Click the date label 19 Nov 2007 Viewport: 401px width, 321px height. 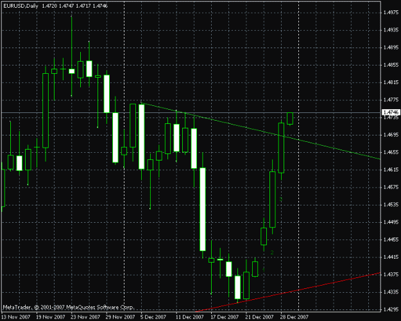click(51, 317)
